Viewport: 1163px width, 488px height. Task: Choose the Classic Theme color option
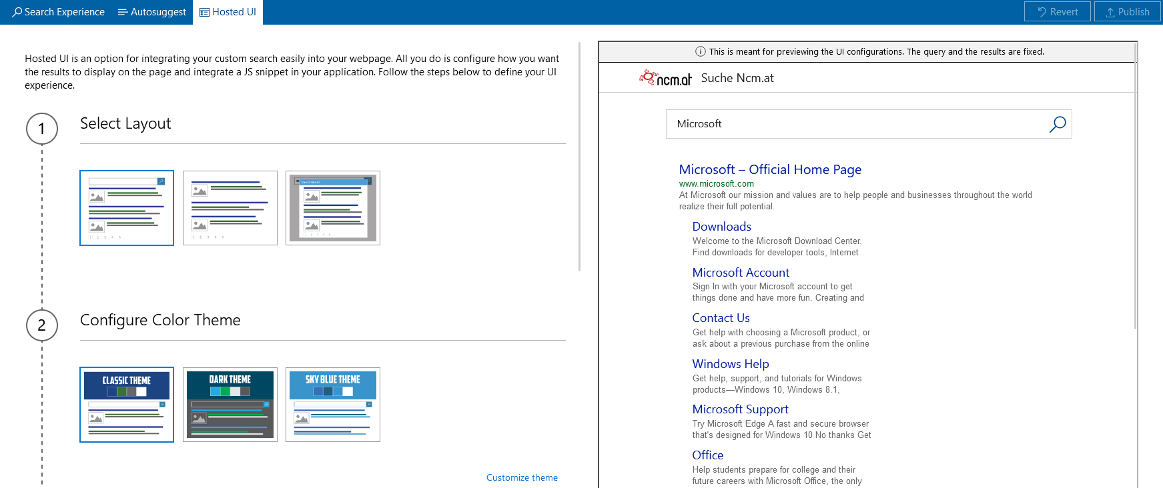pyautogui.click(x=127, y=405)
